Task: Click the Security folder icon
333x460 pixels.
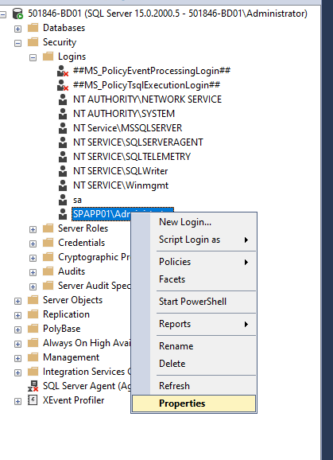Action: tap(33, 42)
